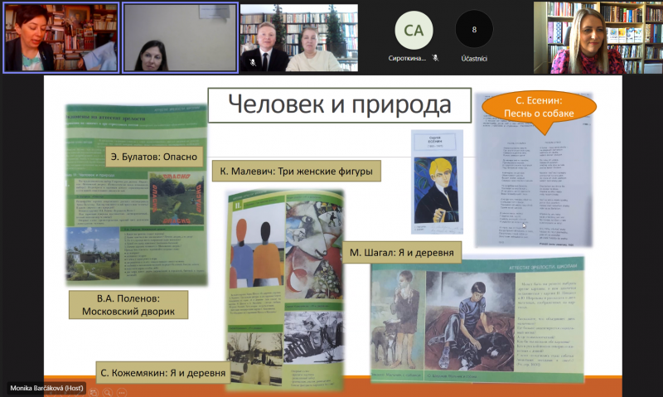Click the circle showing 8 participants
Viewport: 663px width, 397px height.
click(474, 29)
